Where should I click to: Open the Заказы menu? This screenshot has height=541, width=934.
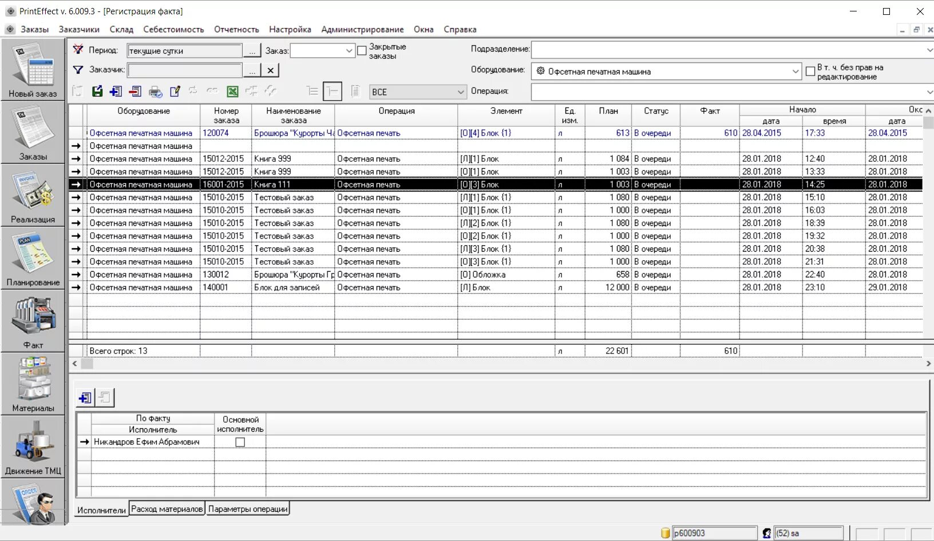[x=35, y=29]
